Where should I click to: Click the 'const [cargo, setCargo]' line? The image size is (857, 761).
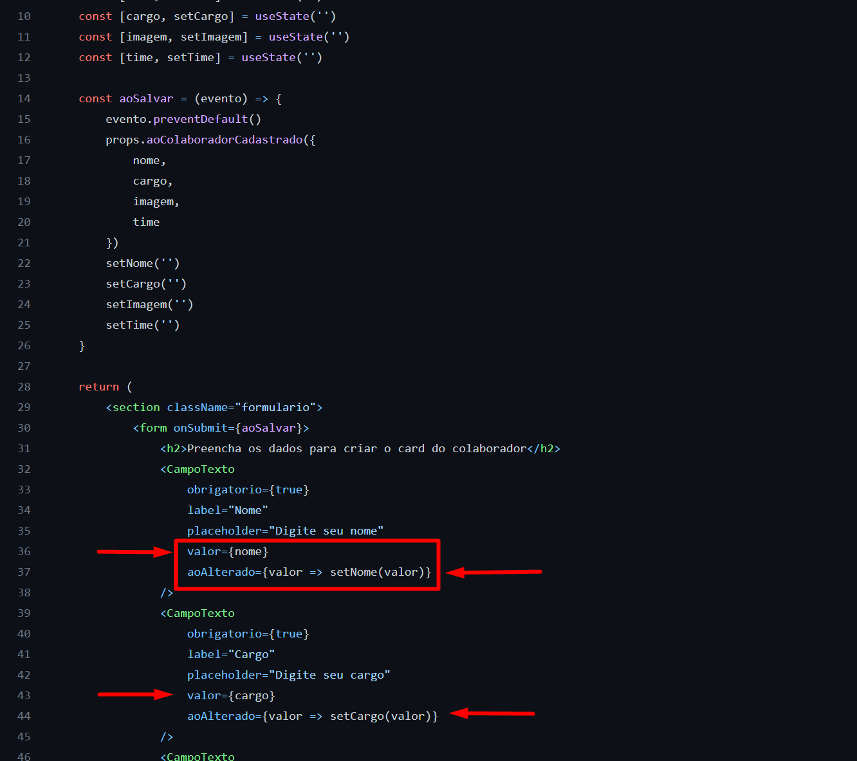(x=207, y=16)
